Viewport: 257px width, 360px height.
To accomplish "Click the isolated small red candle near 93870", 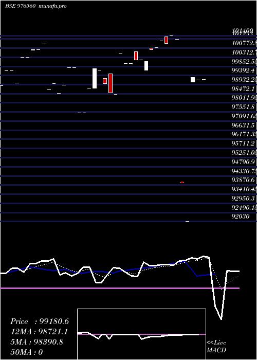I will tap(182, 182).
